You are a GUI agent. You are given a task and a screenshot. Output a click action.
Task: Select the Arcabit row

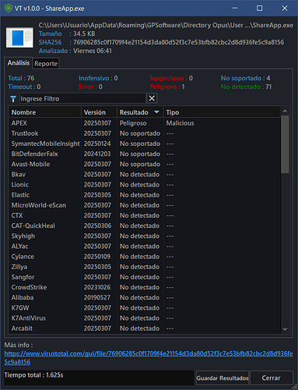click(x=145, y=328)
